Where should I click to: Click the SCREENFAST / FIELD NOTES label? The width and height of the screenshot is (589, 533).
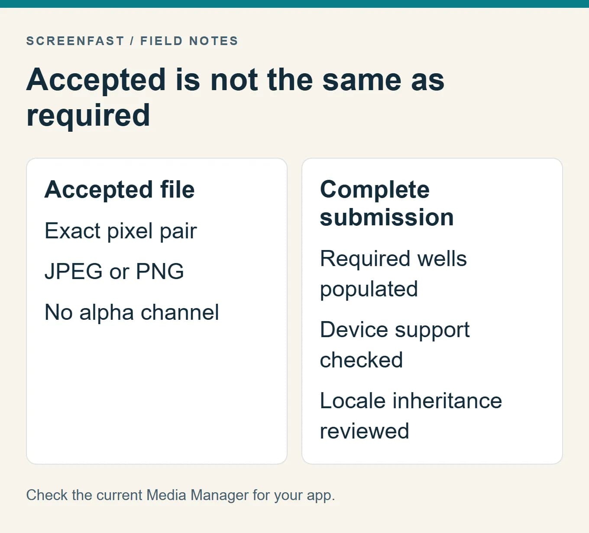[x=132, y=41]
